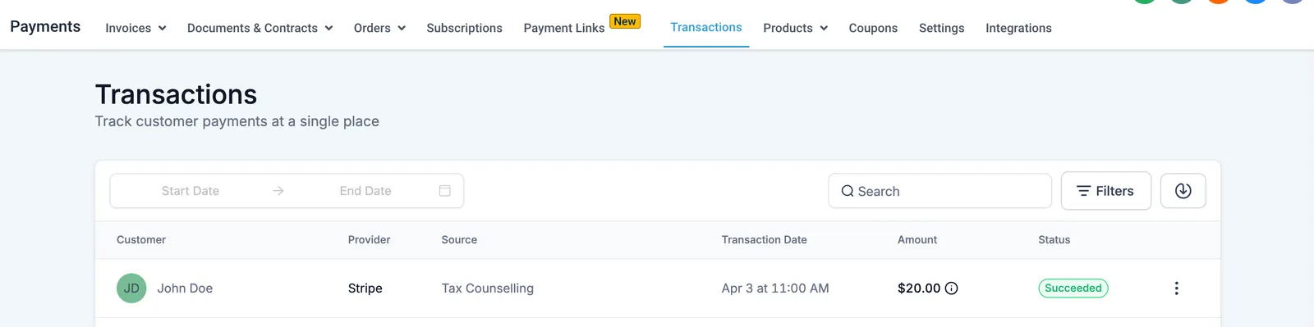Screen dimensions: 1314x327
Task: Open the three-dot menu for John Doe
Action: 1176,288
